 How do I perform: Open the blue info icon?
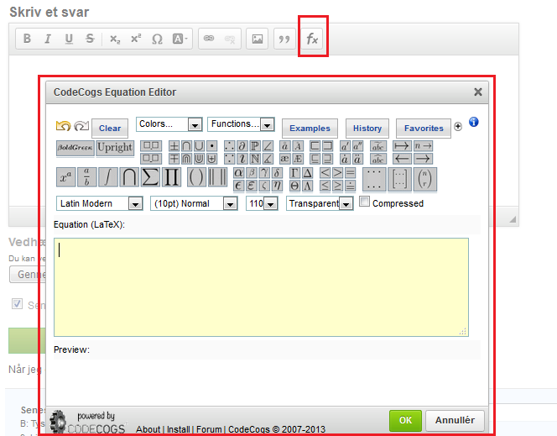click(x=473, y=122)
